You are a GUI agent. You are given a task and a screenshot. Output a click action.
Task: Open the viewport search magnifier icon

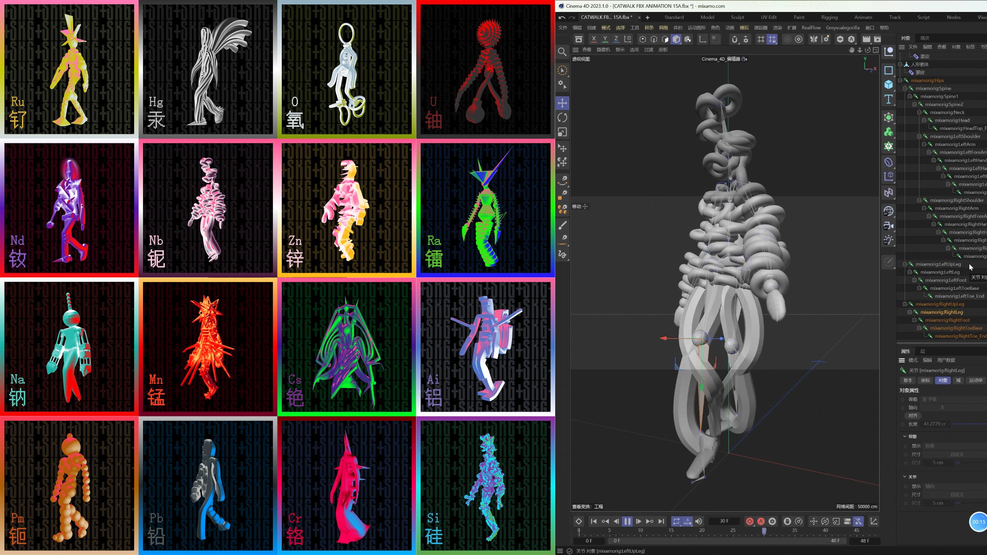click(x=562, y=52)
